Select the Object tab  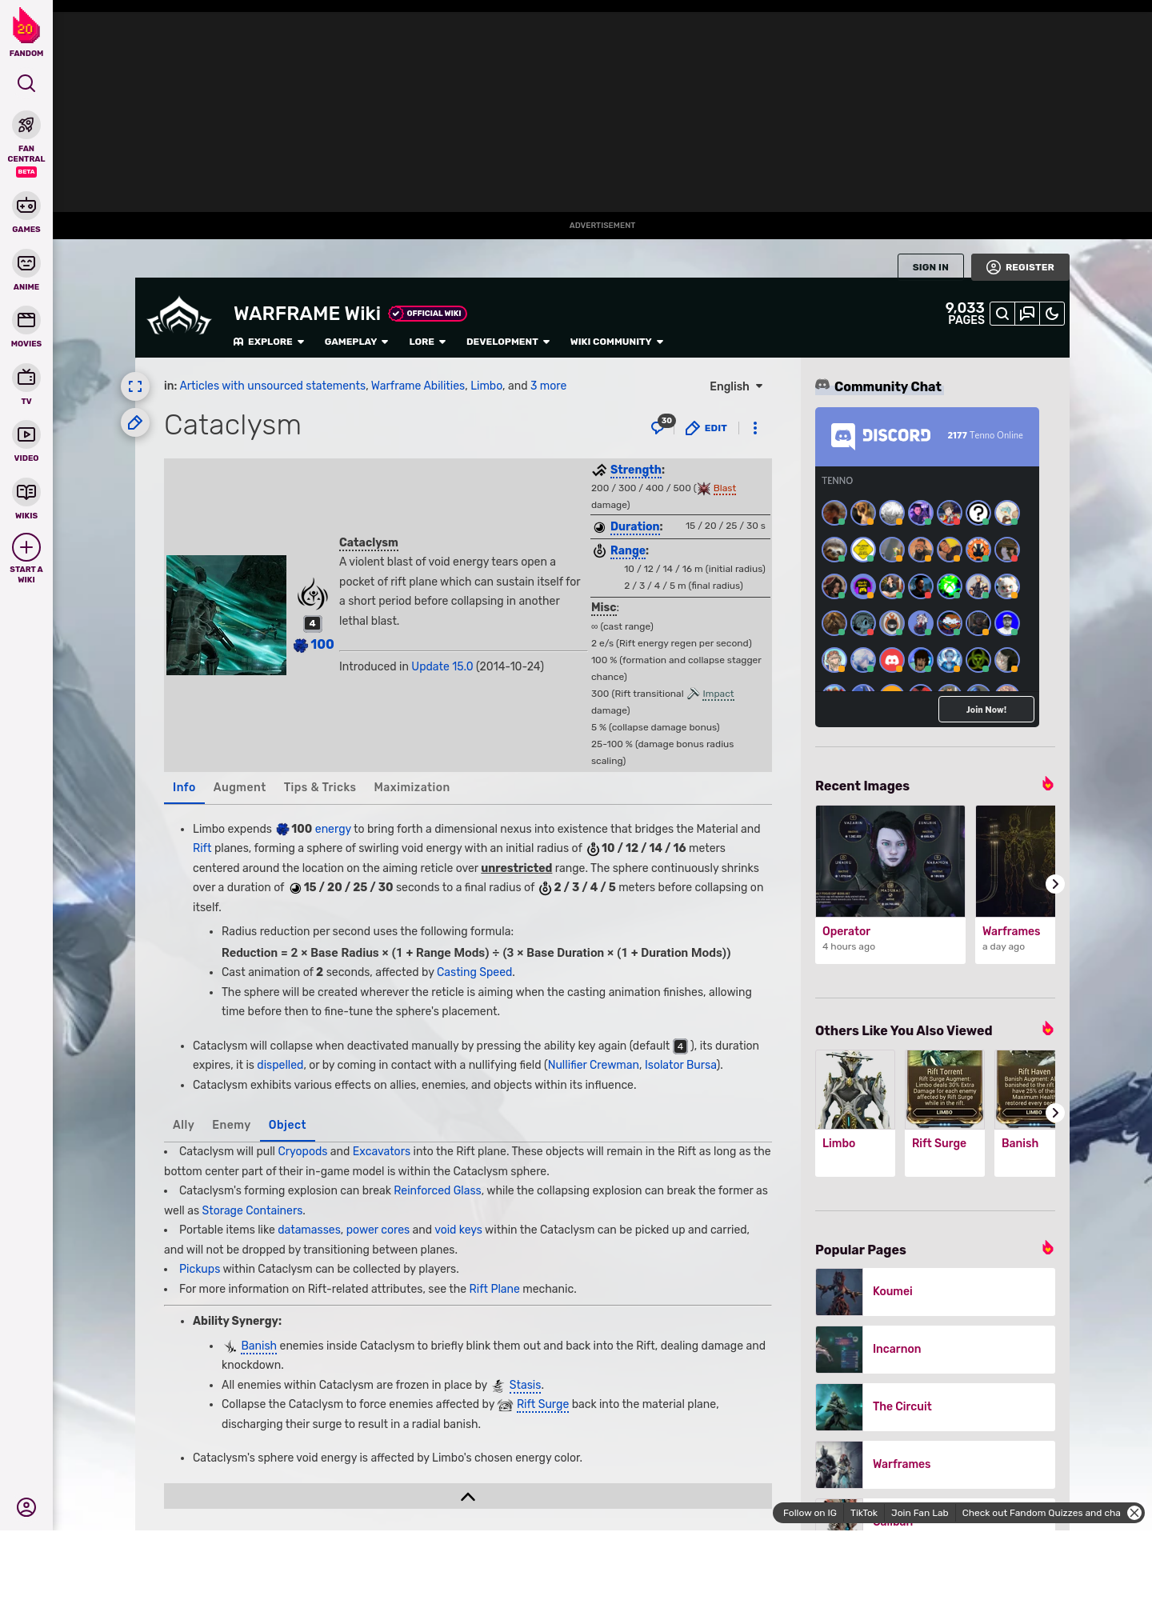point(287,1125)
